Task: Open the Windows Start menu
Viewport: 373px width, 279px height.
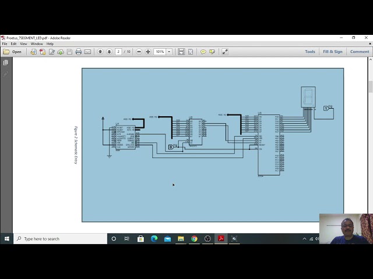Action: click(6, 239)
